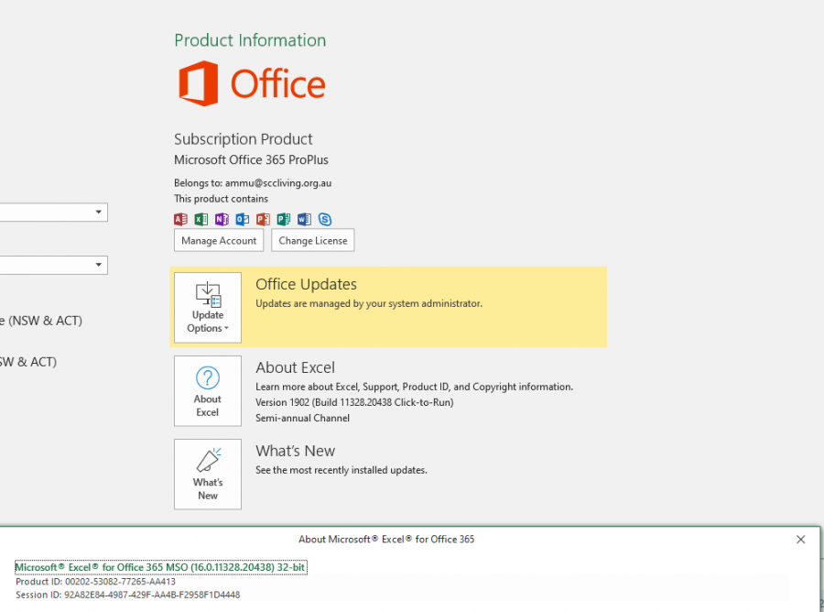Click the About Microsoft Excel dialog title
Screen dimensions: 824x612
click(x=386, y=539)
